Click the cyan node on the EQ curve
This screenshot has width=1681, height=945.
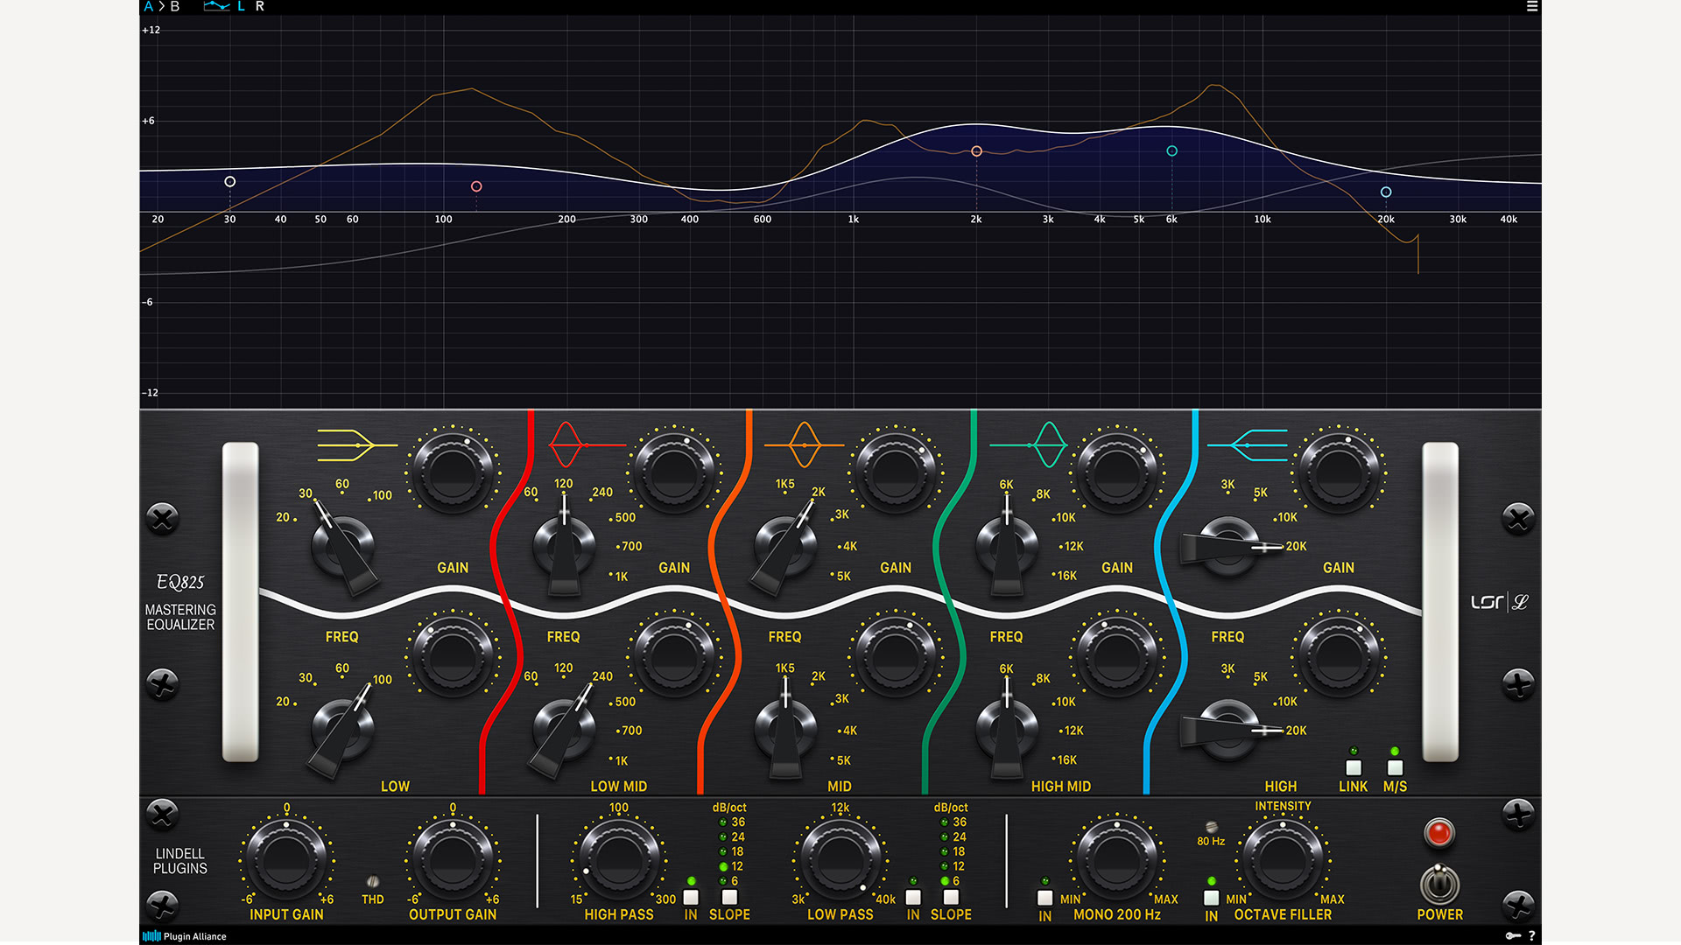click(1386, 192)
